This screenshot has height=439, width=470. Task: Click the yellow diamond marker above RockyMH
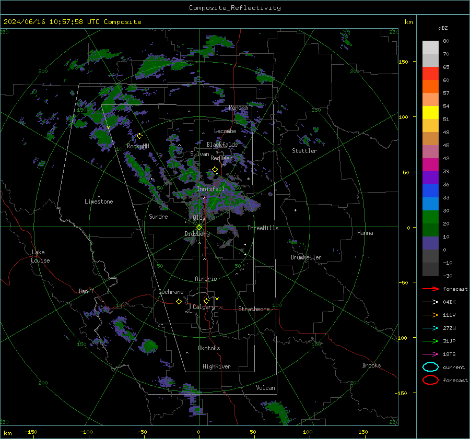[139, 136]
